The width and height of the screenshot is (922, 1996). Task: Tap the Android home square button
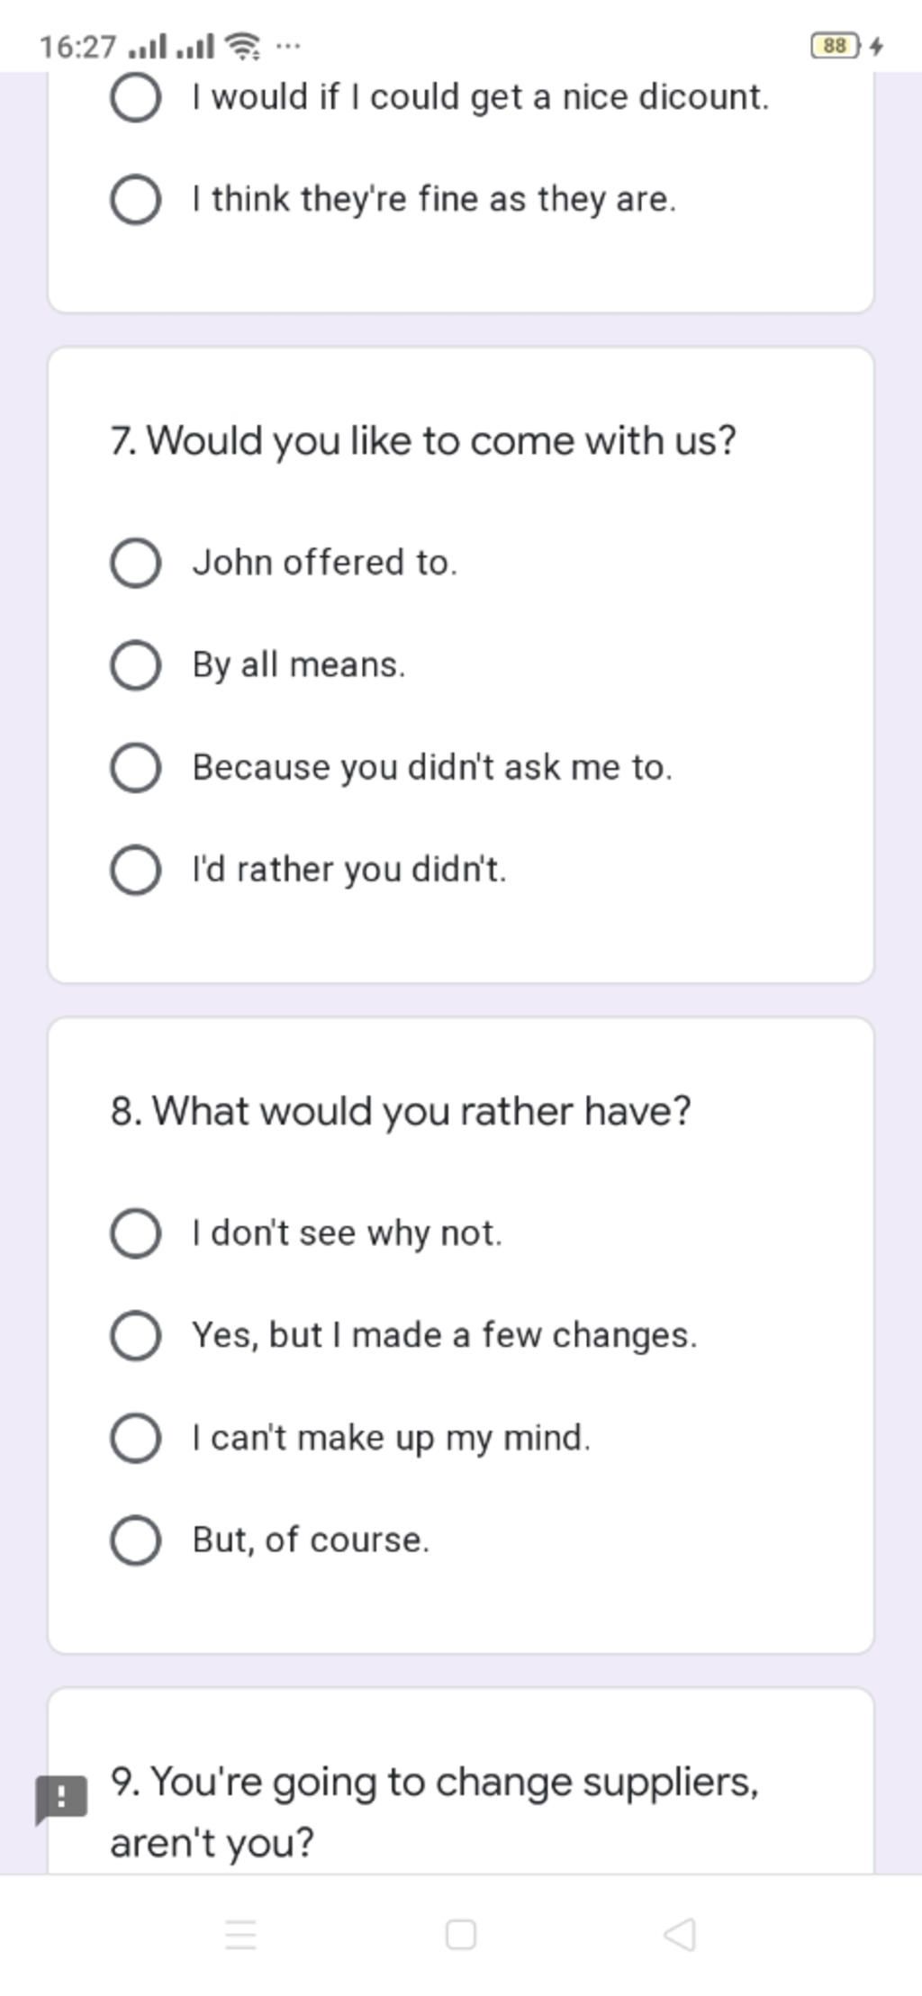pos(461,1934)
